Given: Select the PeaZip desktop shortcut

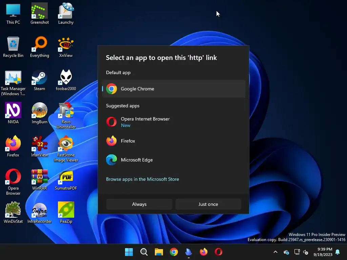Looking at the screenshot, I should pyautogui.click(x=66, y=213).
